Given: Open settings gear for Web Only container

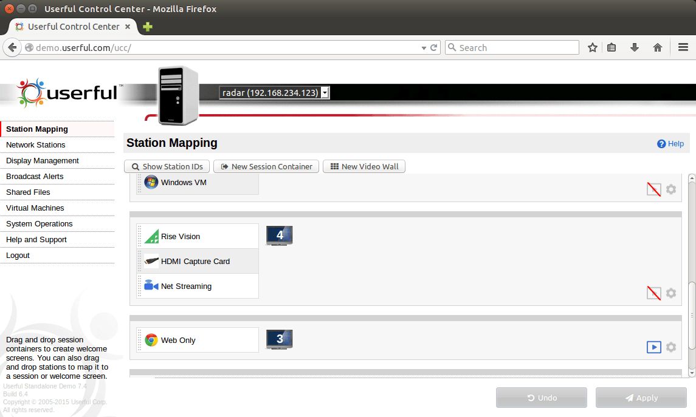Looking at the screenshot, I should pyautogui.click(x=670, y=347).
